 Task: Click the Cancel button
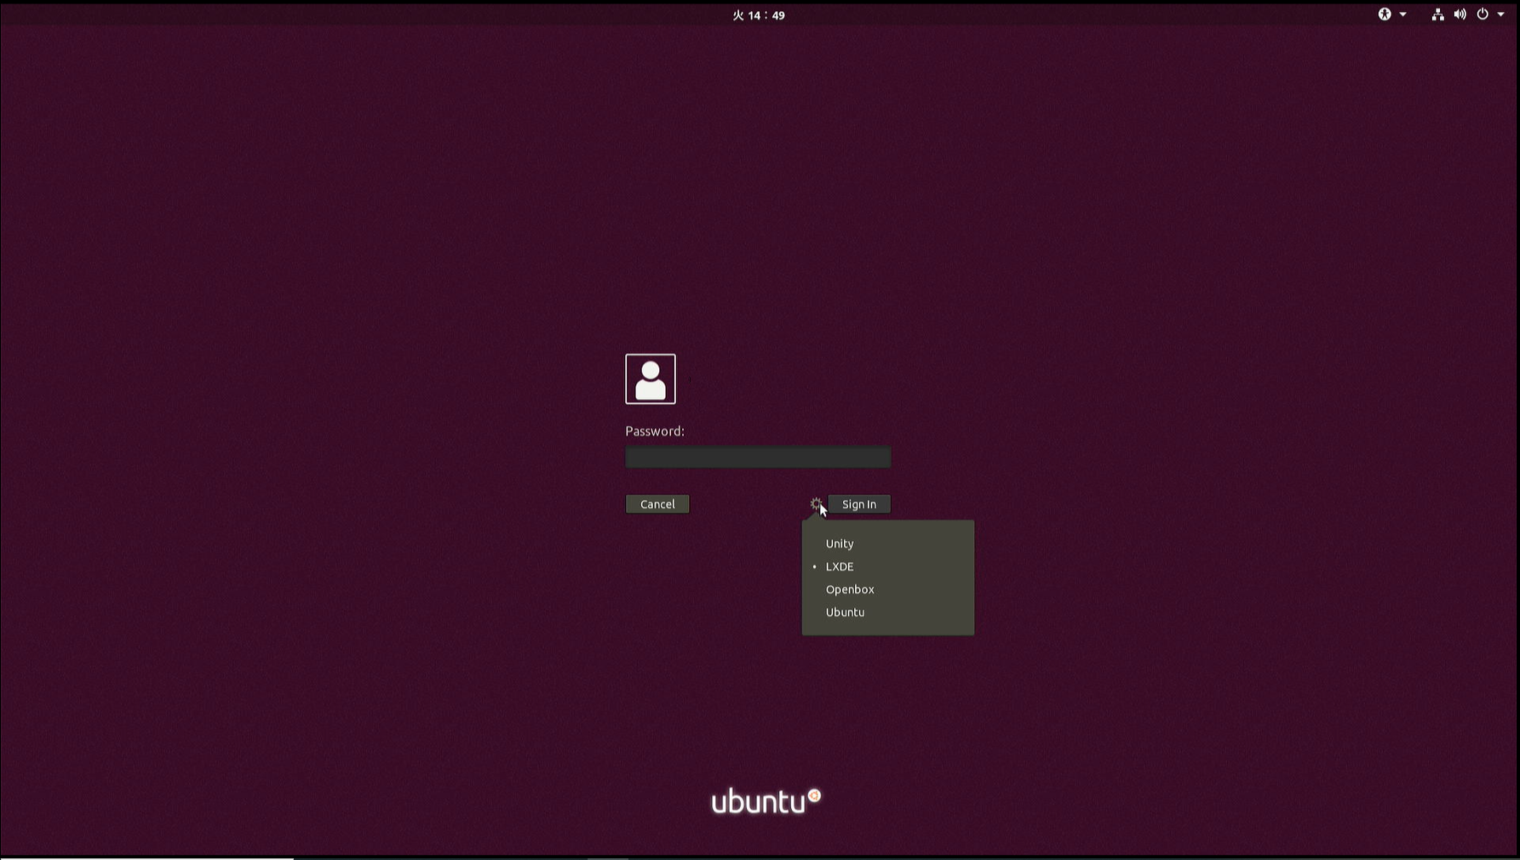657,504
